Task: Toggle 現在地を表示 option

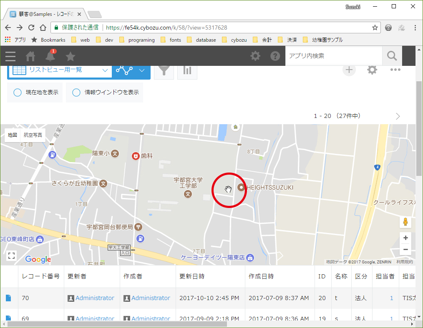Action: [x=35, y=93]
